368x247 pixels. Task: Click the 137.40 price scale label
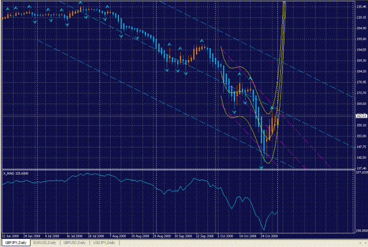coord(361,169)
